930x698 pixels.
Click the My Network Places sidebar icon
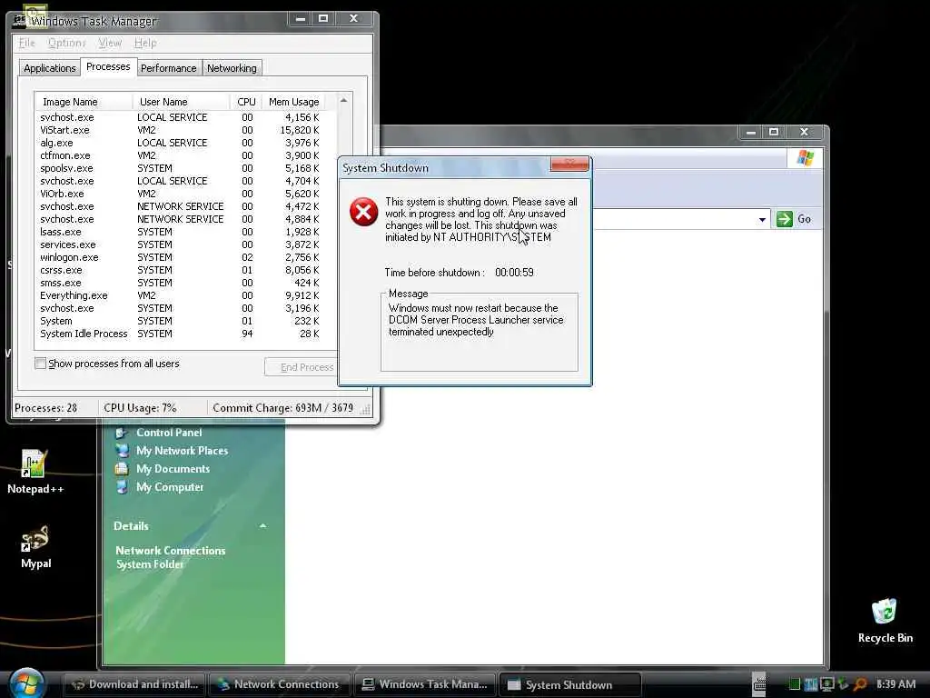pyautogui.click(x=122, y=451)
